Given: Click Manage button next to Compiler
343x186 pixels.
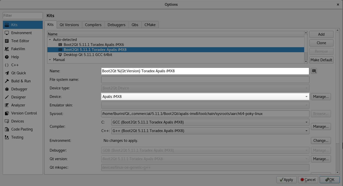Looking at the screenshot, I should pyautogui.click(x=321, y=127).
